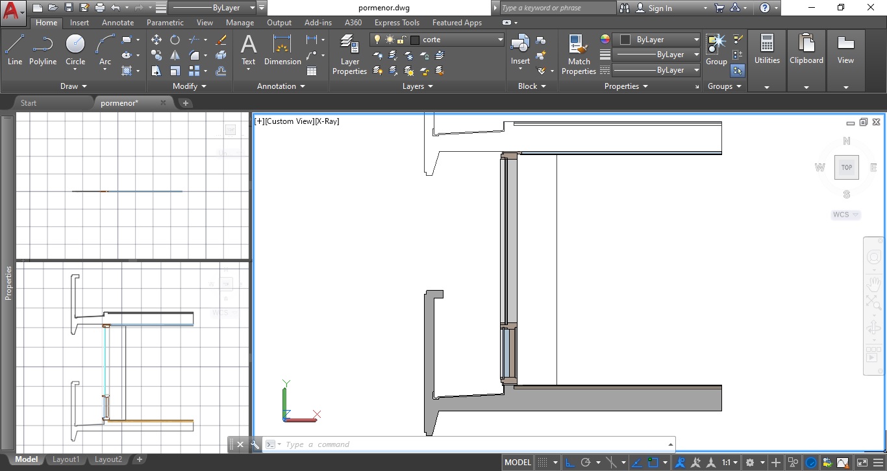
Task: Select the Offset tool
Action: coord(221,71)
